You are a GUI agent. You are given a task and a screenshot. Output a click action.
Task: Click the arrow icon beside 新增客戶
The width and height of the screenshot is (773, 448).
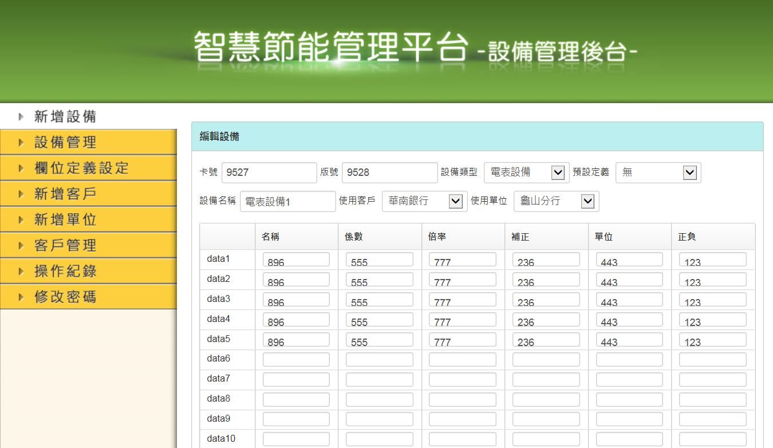[x=22, y=194]
